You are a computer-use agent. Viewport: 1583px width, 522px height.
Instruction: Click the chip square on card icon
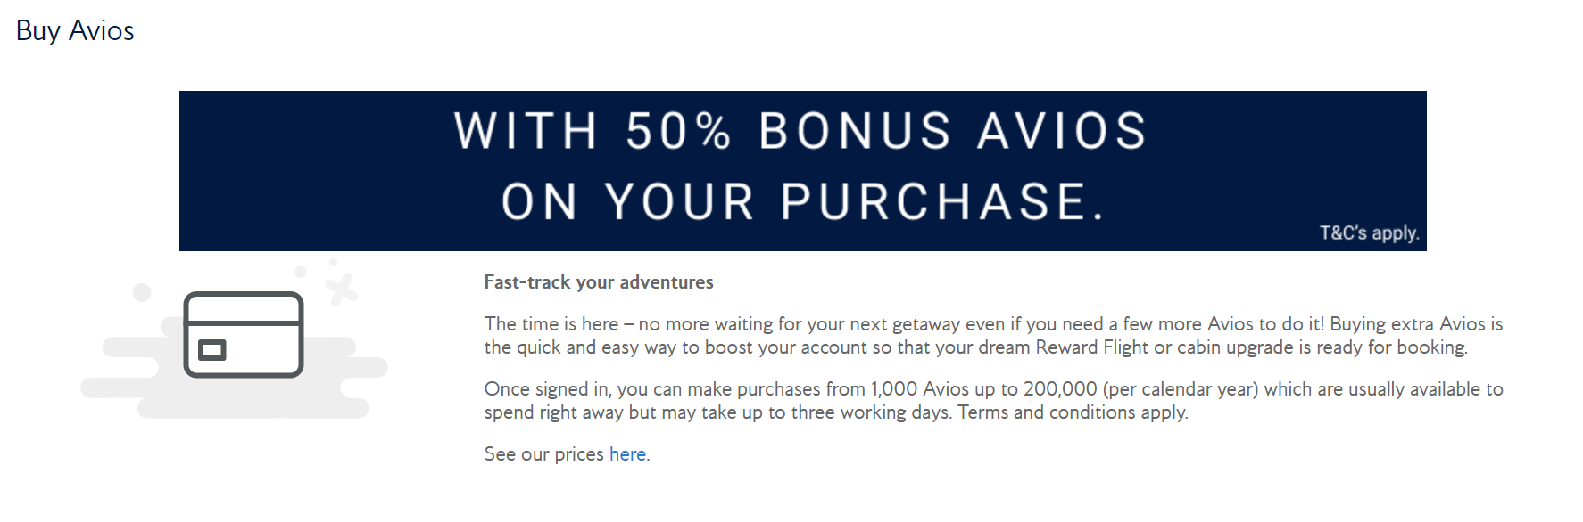tap(211, 349)
